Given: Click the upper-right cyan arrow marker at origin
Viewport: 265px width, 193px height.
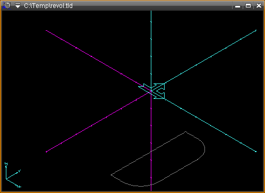Looking at the screenshot, I should 159,87.
